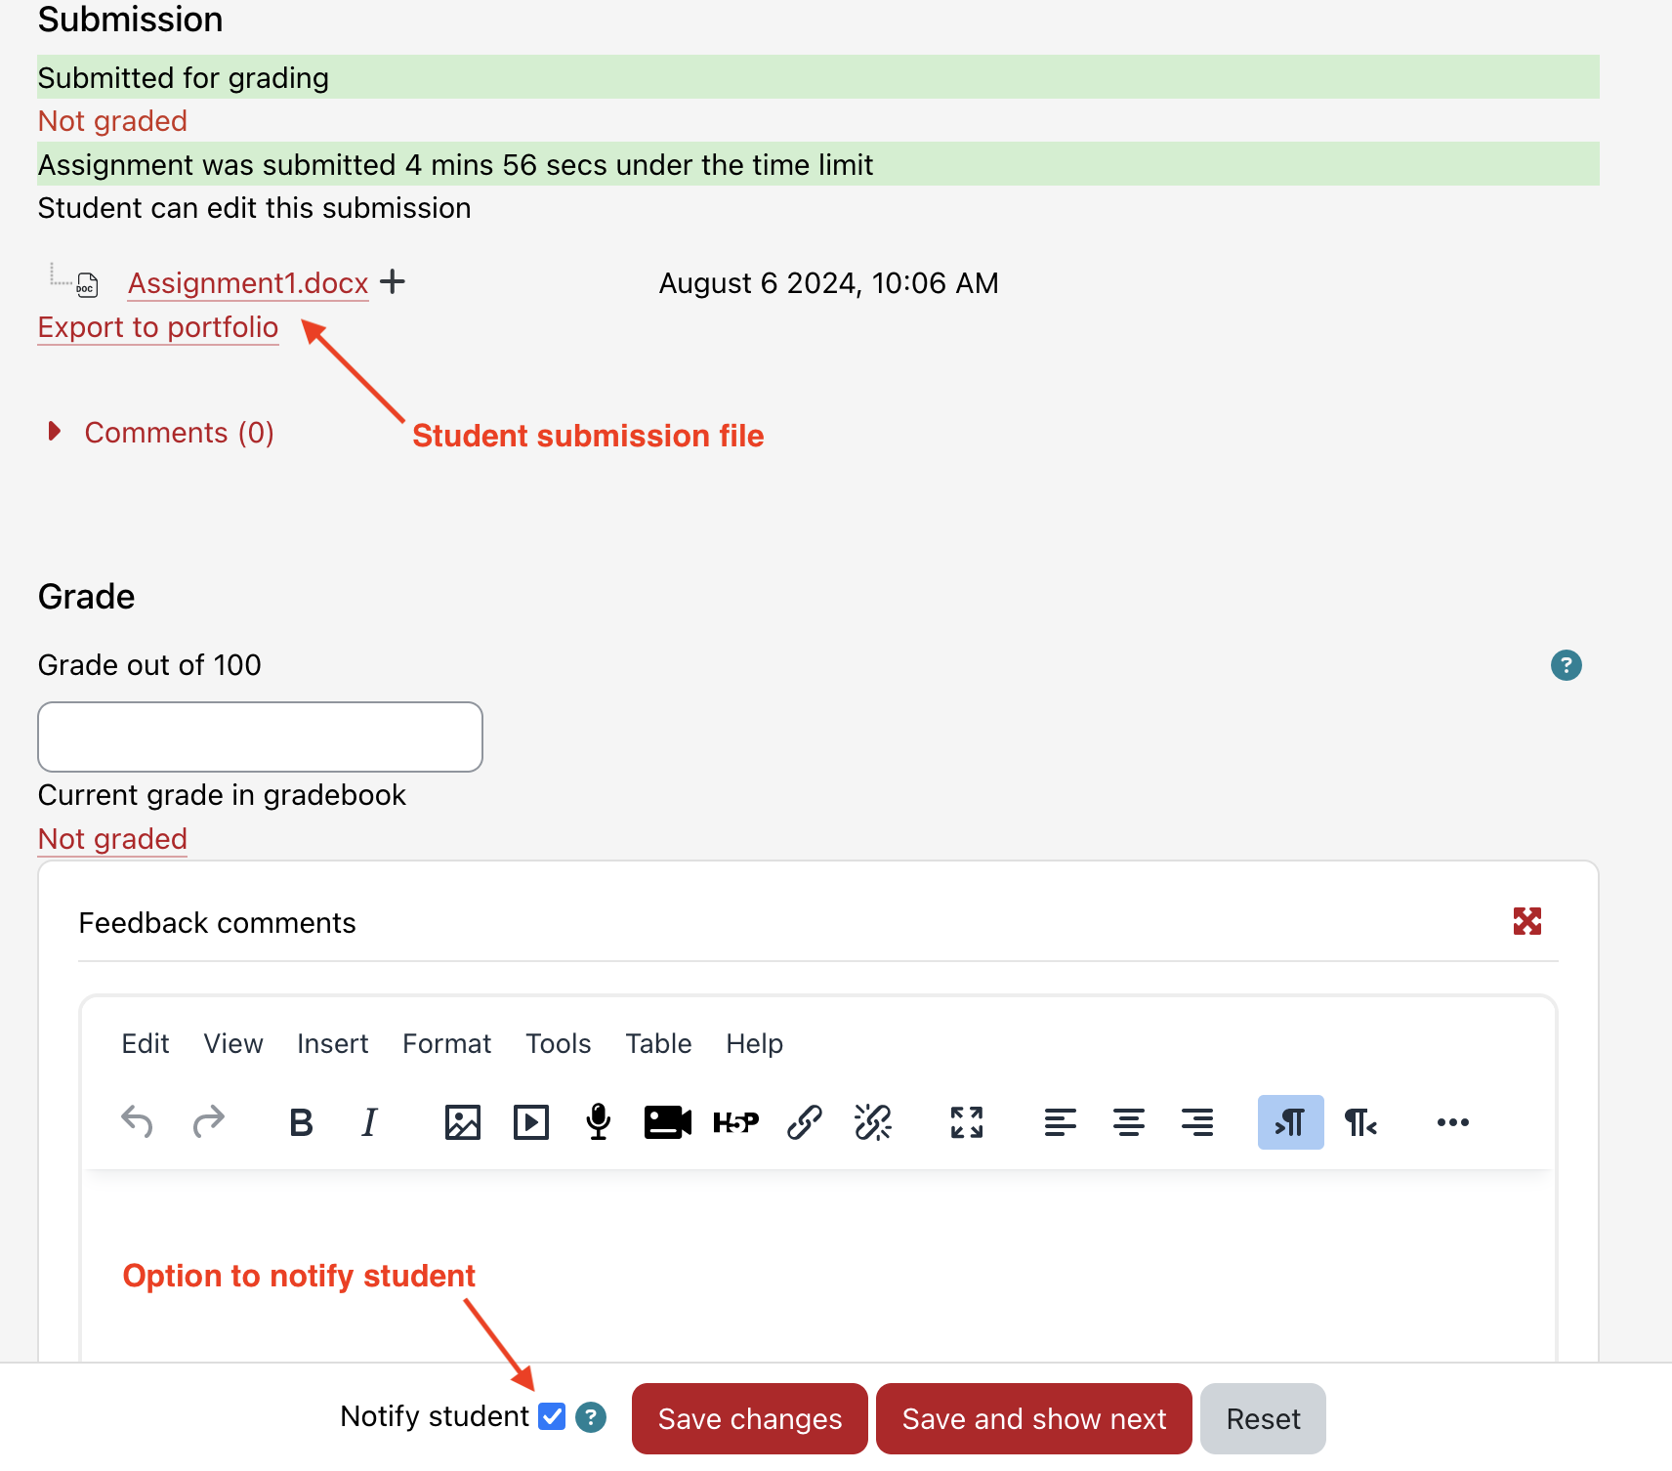Reveal more toolbar options with ellipsis

[x=1452, y=1122]
